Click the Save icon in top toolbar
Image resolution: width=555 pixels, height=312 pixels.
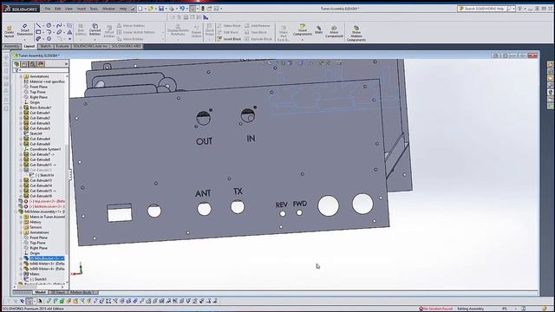[x=161, y=9]
